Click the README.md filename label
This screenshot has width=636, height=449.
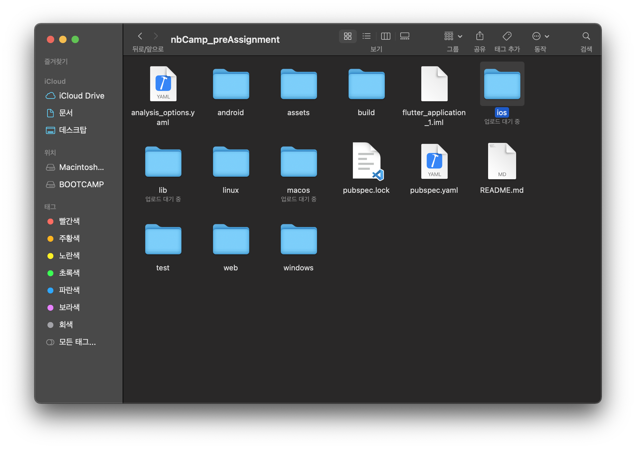tap(502, 190)
